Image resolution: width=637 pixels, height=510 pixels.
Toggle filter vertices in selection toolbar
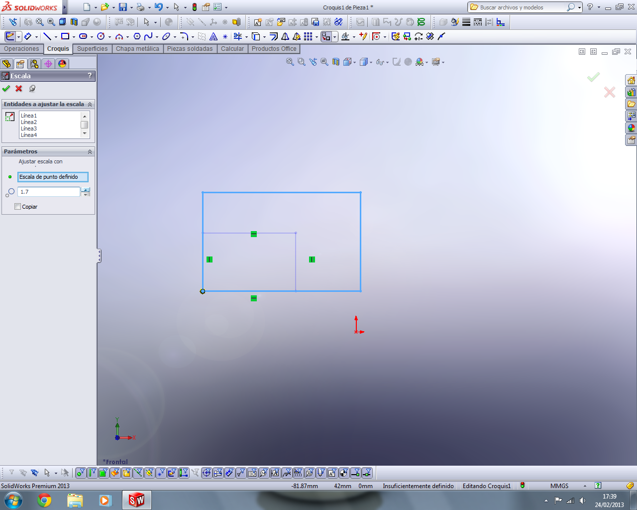pos(81,473)
